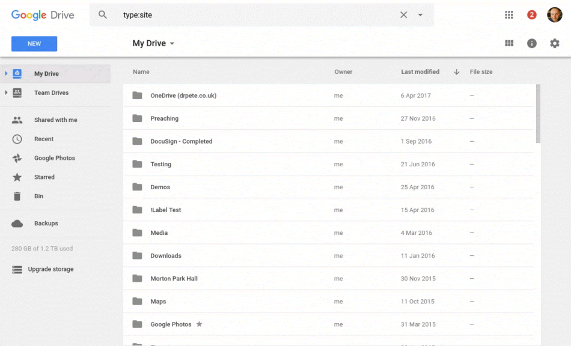This screenshot has height=346, width=571.
Task: Sort by Owner column header
Action: pos(343,71)
